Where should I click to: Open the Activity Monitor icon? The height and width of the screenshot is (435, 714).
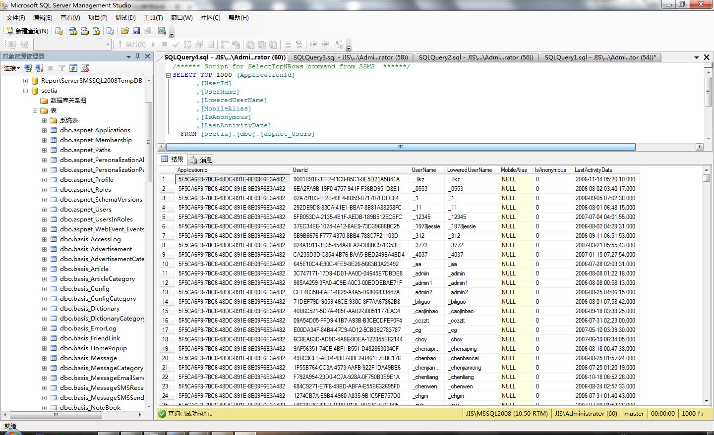162,31
